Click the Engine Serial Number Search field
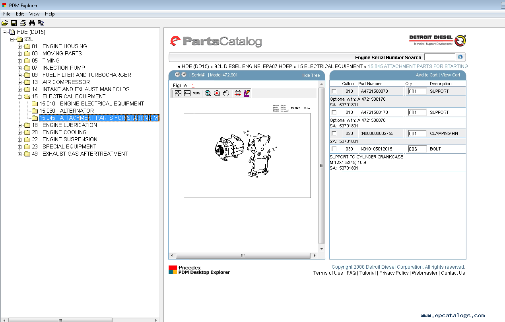The image size is (505, 322). pos(439,57)
